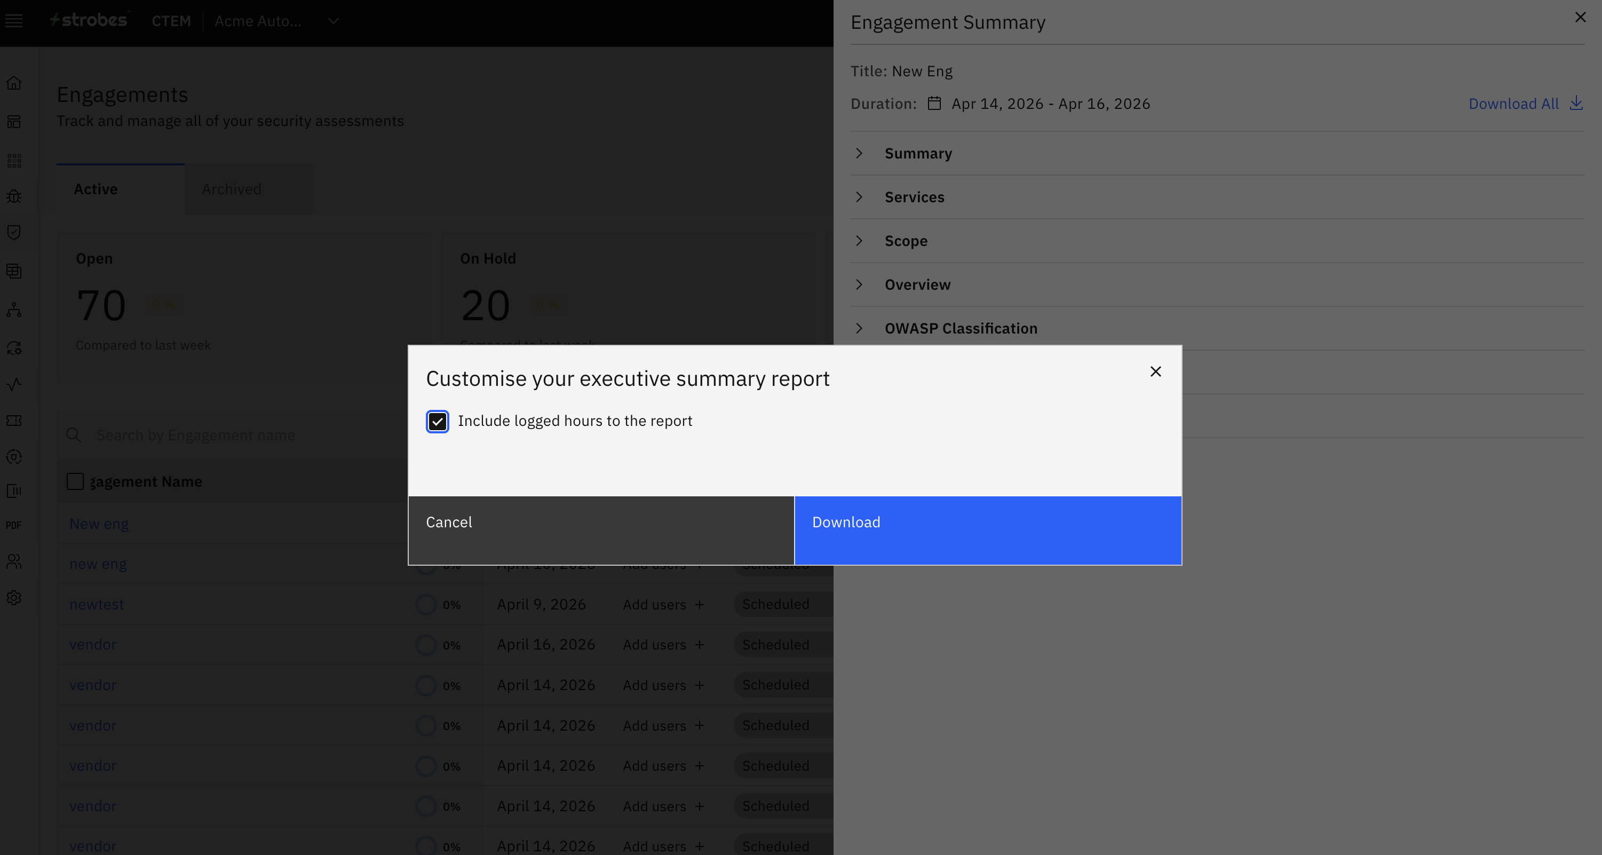Screen dimensions: 1602x855
Task: Open the settings gear in sidebar
Action: coord(14,598)
